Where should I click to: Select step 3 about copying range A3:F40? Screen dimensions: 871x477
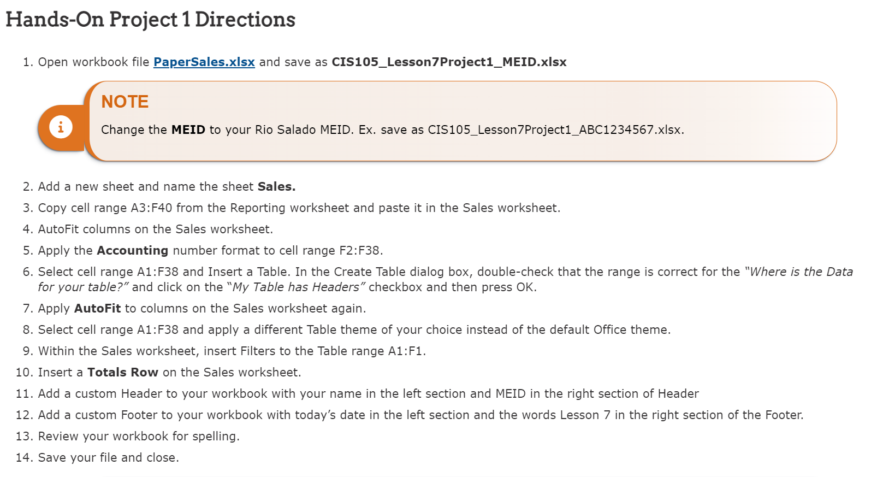click(x=299, y=208)
